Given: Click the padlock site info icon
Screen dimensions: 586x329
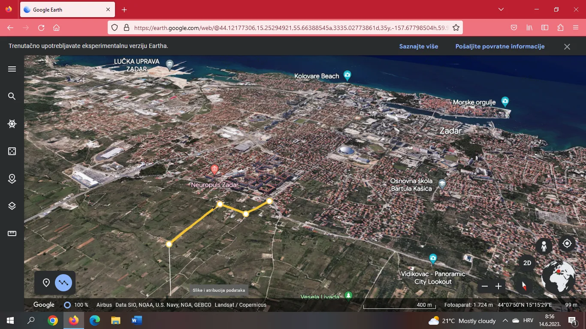Looking at the screenshot, I should pos(126,28).
